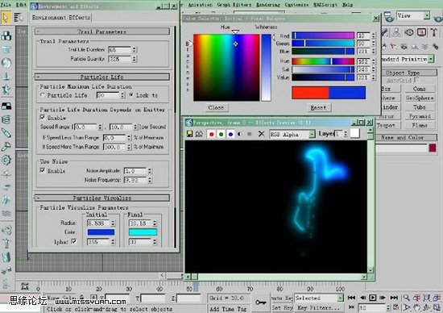The height and width of the screenshot is (313, 443).
Task: Click the Noise Frequency input field
Action: pos(135,180)
